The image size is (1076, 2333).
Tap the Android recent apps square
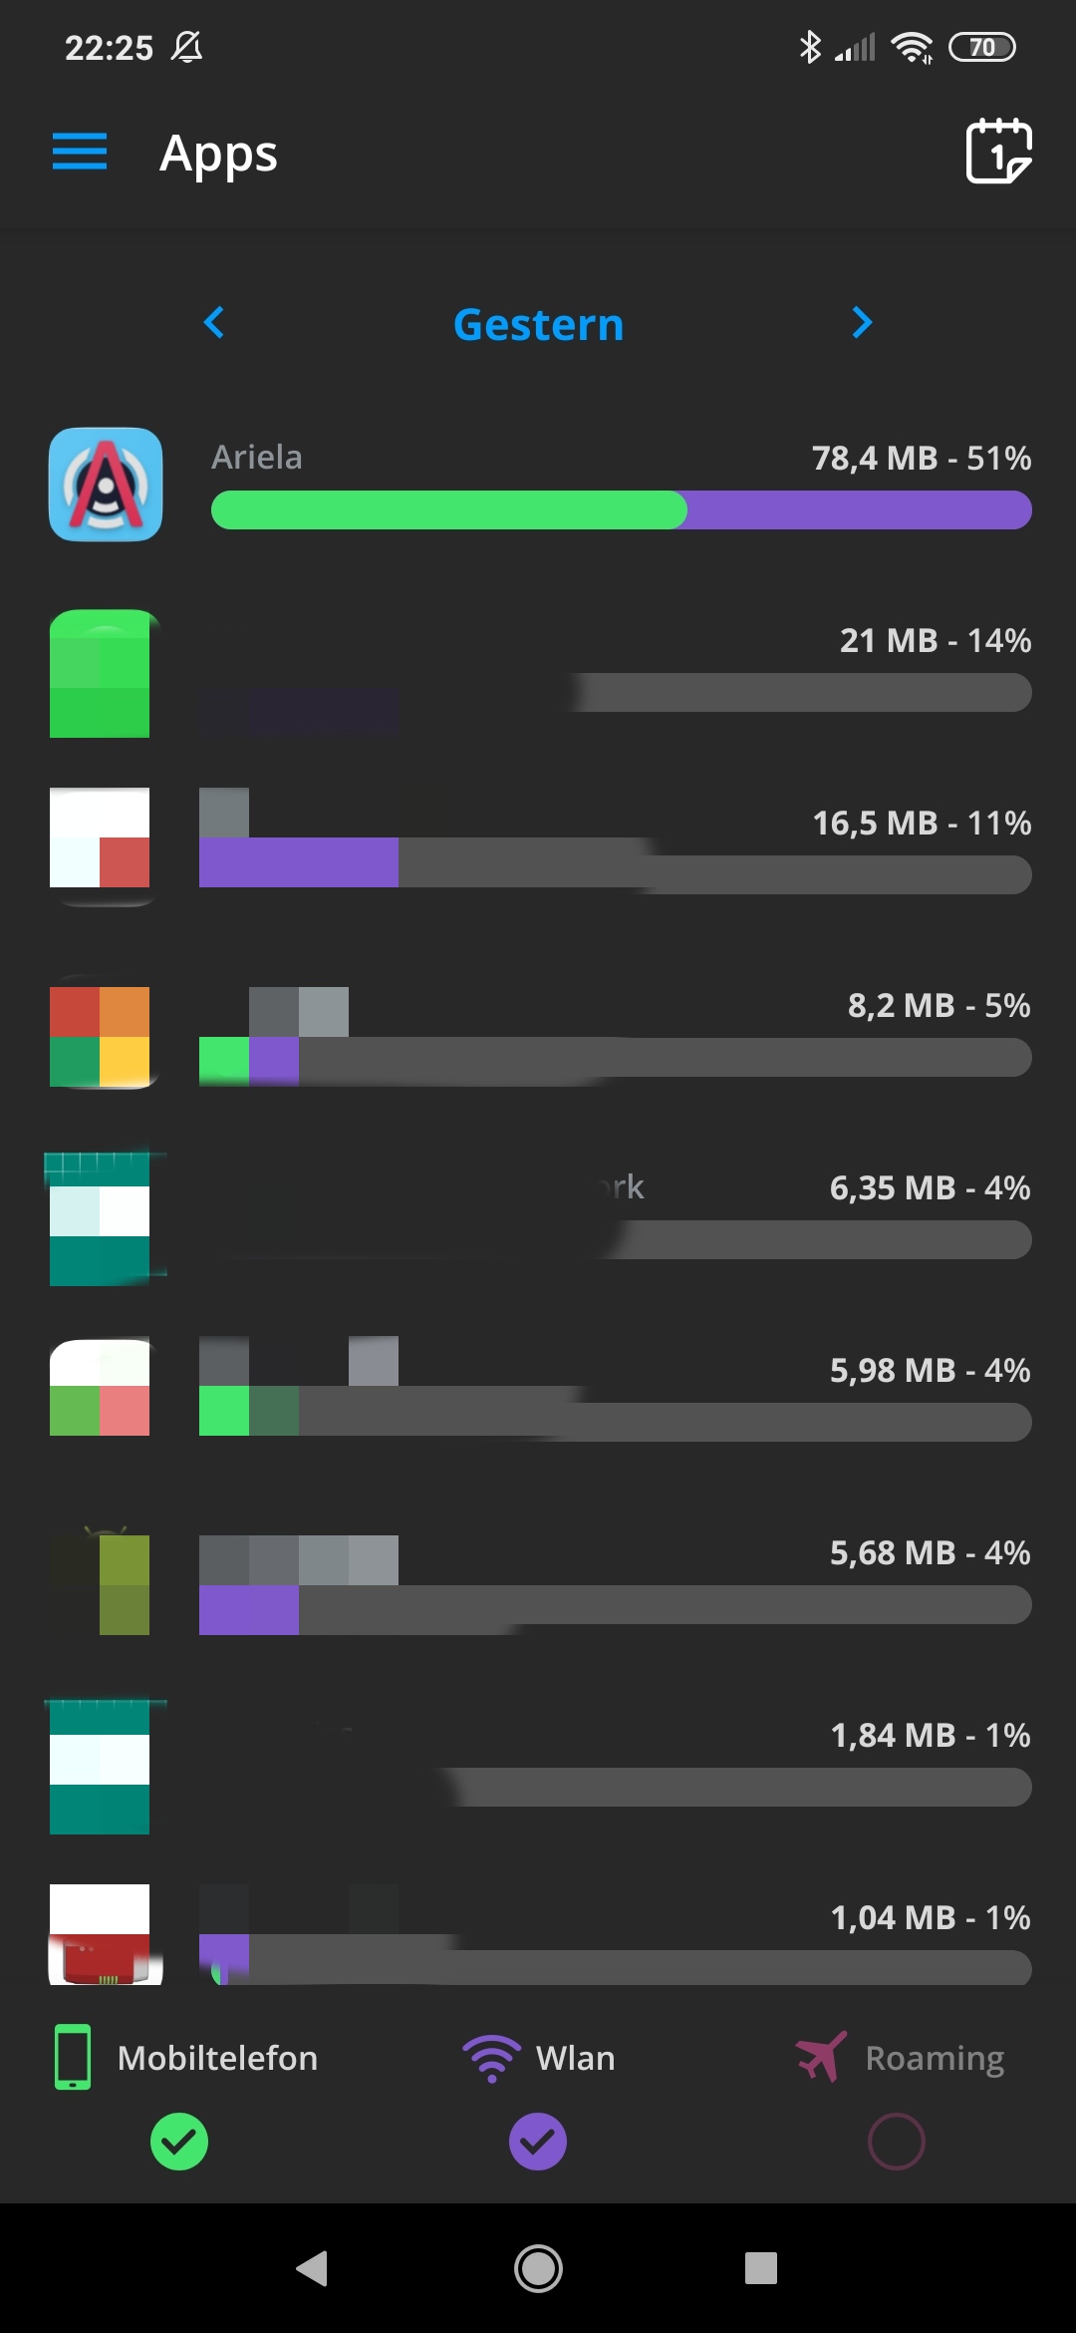tap(761, 2268)
